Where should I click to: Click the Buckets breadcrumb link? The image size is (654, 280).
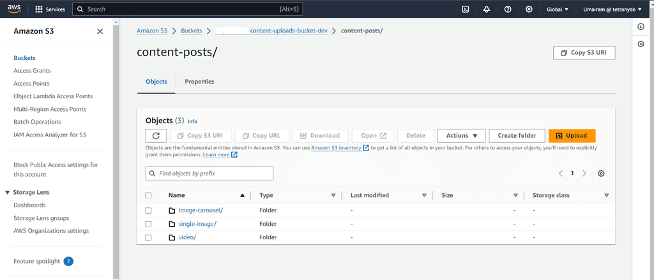[x=192, y=31]
